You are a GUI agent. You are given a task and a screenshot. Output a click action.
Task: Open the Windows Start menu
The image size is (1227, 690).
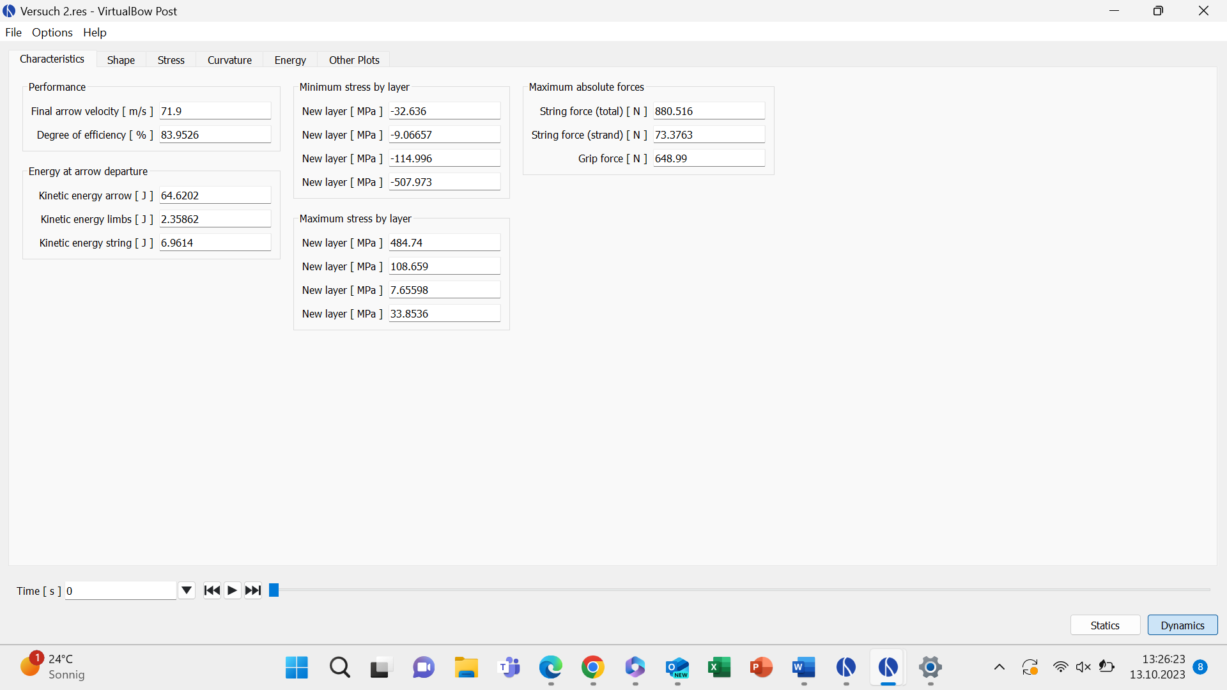(x=297, y=668)
